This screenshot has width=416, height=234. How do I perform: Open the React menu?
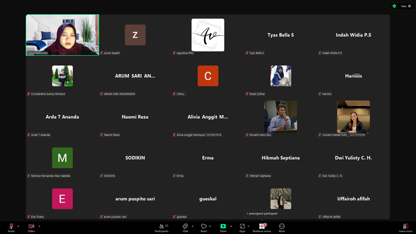coord(203,227)
